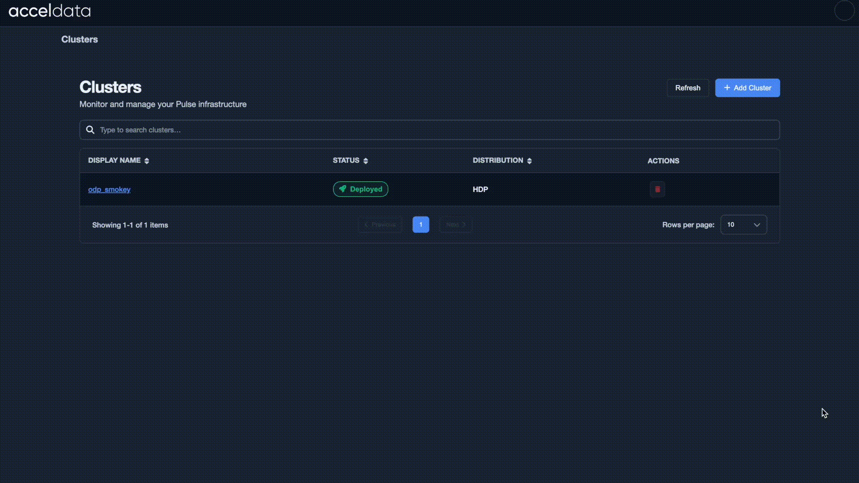Go to the Previous page

[x=380, y=225]
